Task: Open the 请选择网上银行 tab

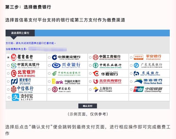Action: click(x=20, y=33)
